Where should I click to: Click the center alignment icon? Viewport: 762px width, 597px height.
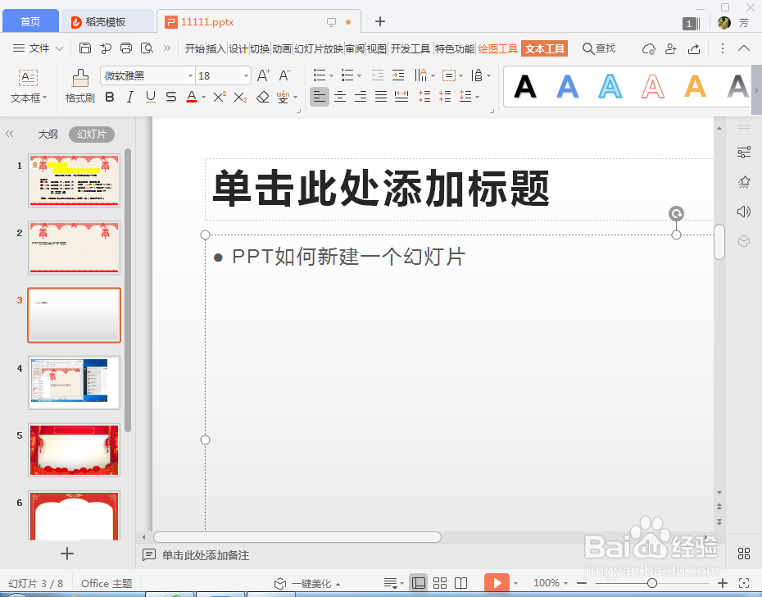(340, 96)
